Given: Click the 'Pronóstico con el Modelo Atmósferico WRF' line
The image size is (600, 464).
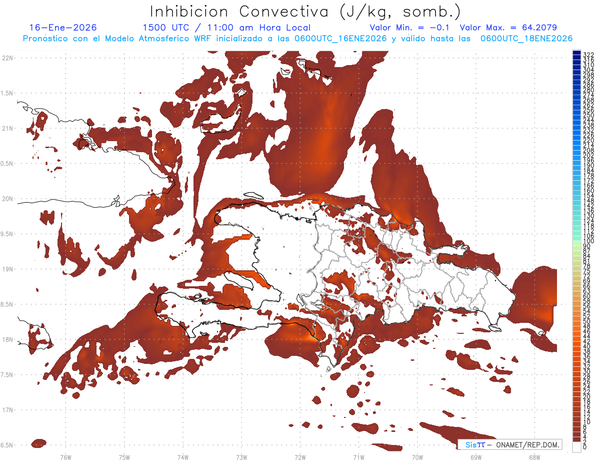Looking at the screenshot, I should 297,39.
